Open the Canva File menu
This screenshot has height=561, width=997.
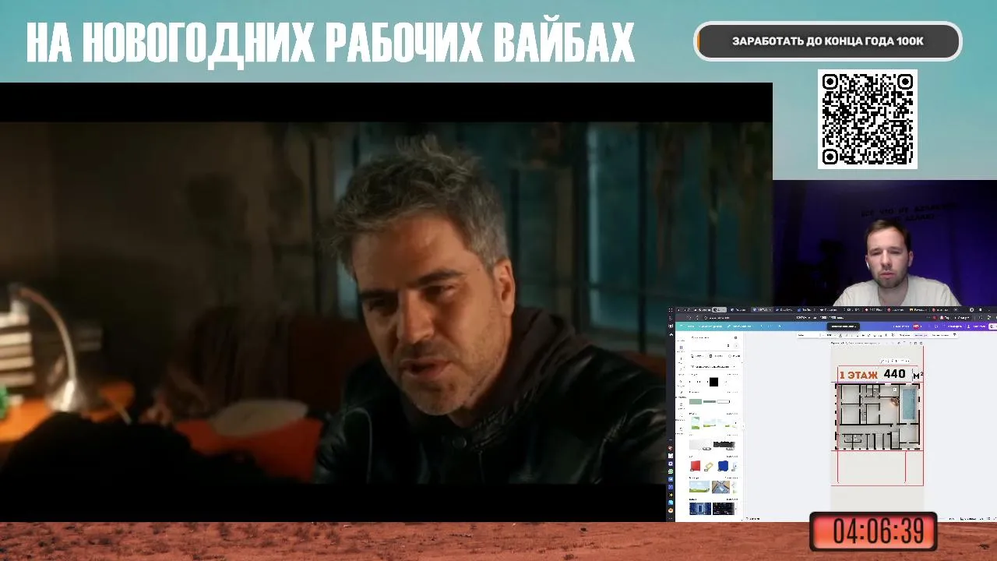pyautogui.click(x=690, y=326)
